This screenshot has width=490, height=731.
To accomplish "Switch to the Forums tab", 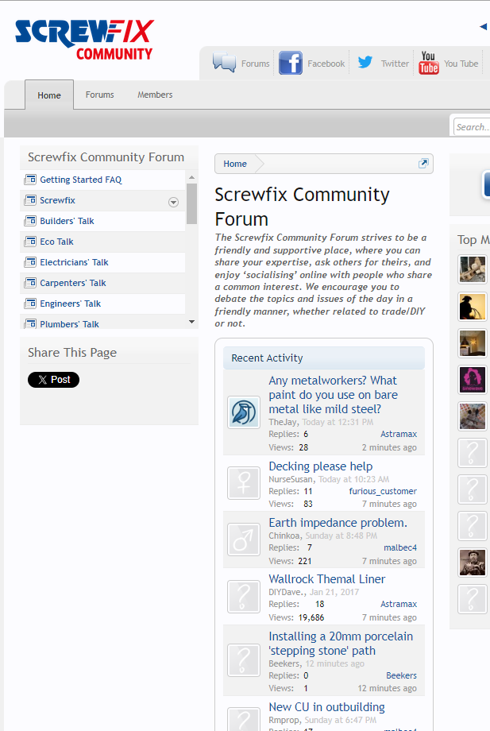I will (x=100, y=95).
